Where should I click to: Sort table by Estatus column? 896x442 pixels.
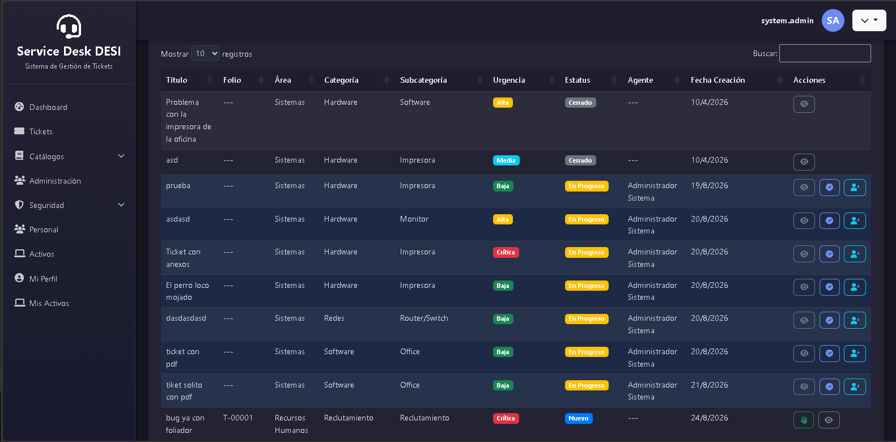[x=591, y=80]
